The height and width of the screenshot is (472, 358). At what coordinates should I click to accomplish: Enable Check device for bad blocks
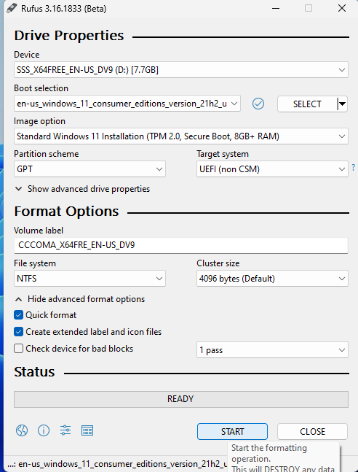tap(18, 349)
